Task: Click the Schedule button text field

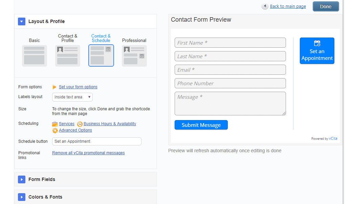Action: click(97, 141)
